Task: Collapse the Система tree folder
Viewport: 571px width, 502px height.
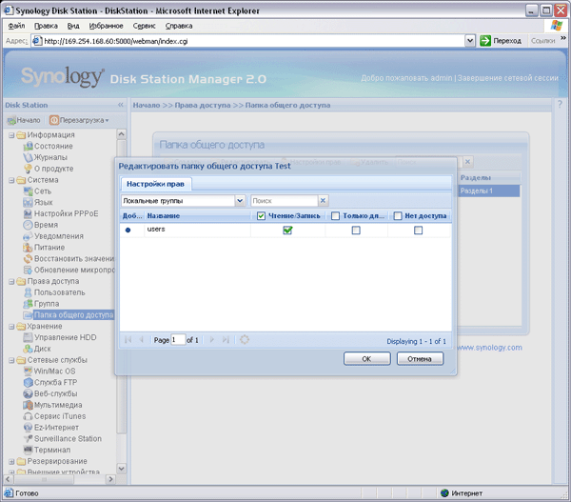Action: [11, 180]
